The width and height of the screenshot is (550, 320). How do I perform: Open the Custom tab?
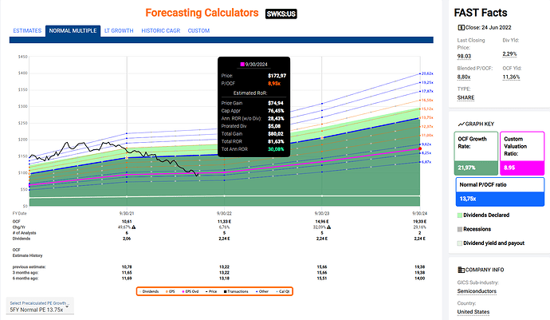199,30
